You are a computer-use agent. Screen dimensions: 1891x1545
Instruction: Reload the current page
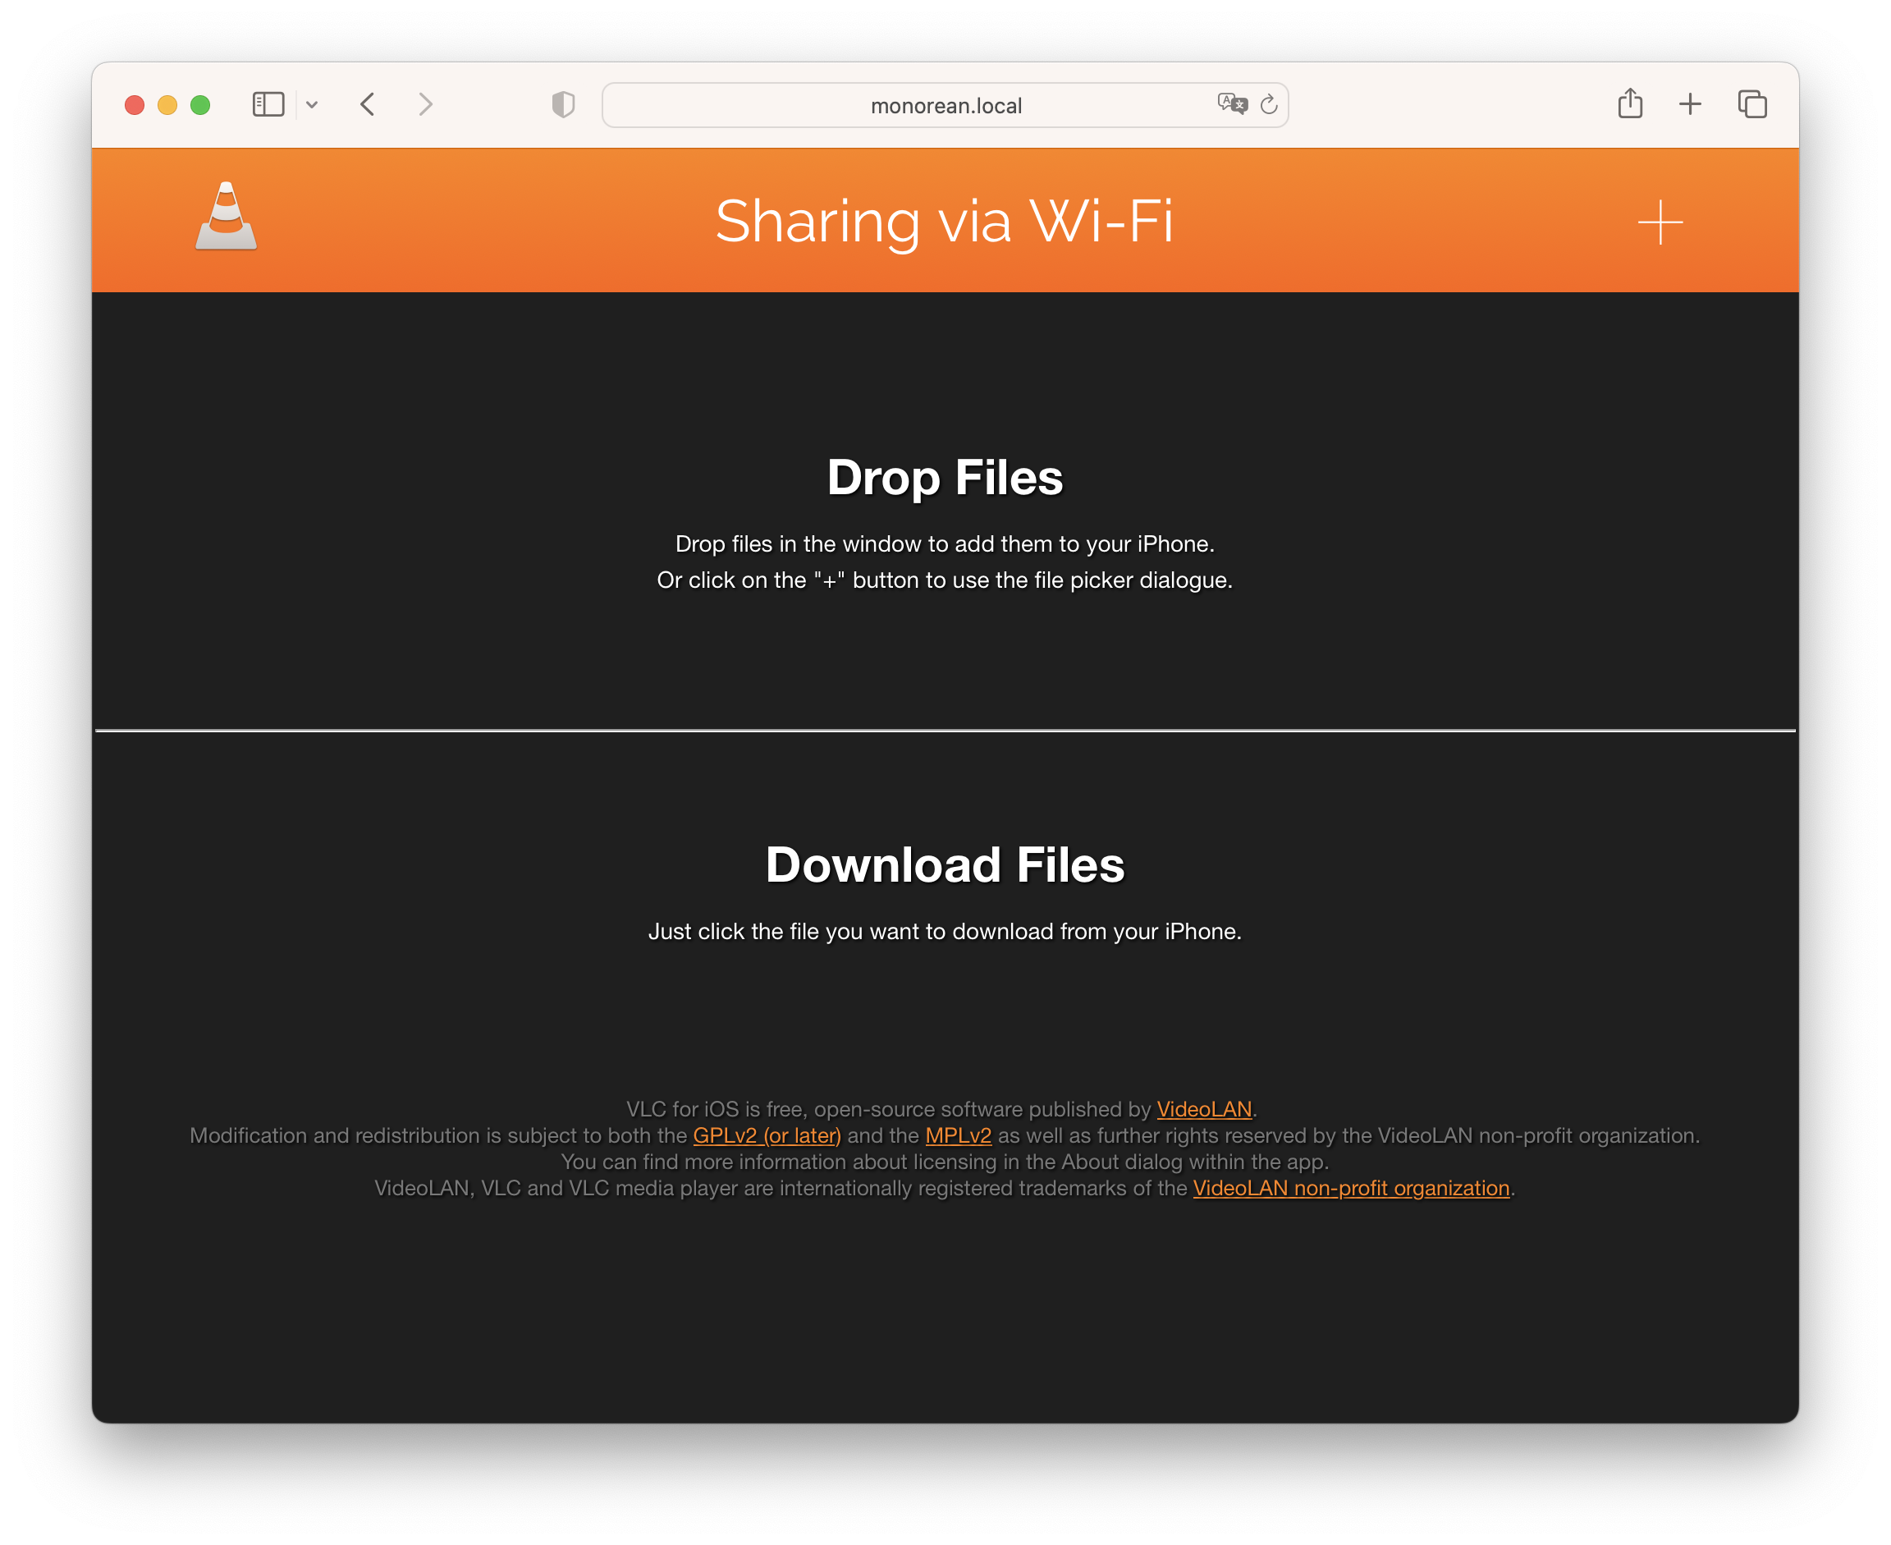click(1269, 105)
